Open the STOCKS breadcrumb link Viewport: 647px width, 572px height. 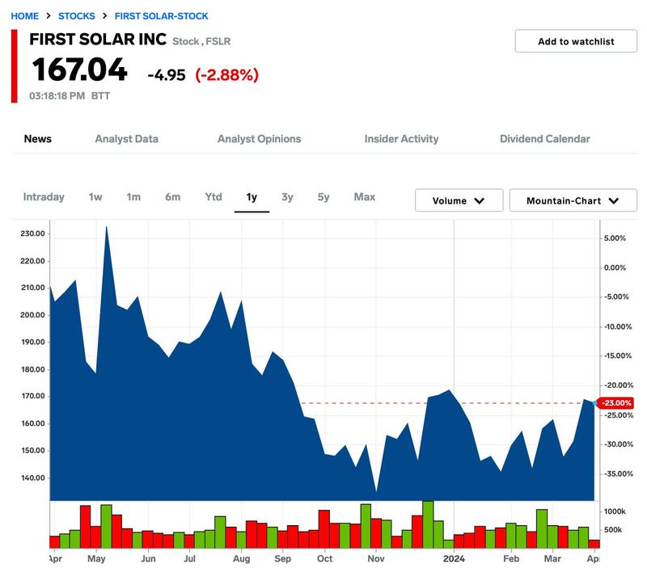tap(76, 16)
